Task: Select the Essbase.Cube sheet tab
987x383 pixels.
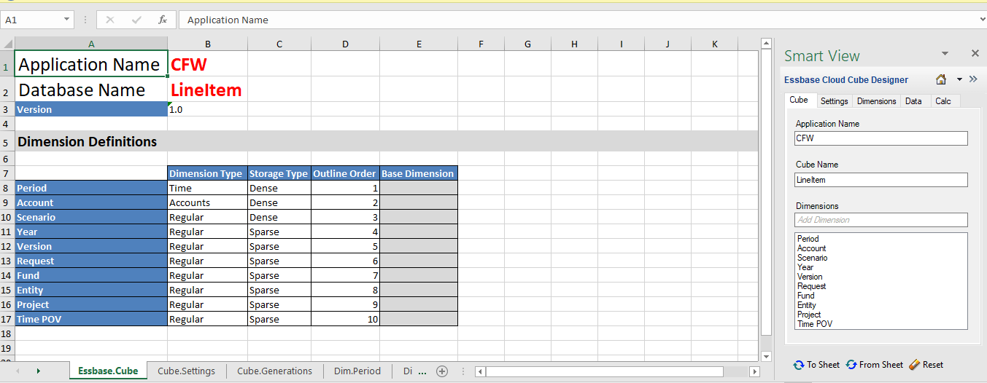Action: click(108, 371)
